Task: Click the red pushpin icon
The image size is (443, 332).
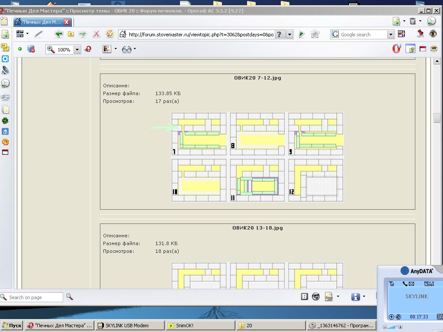Action: pos(420,34)
